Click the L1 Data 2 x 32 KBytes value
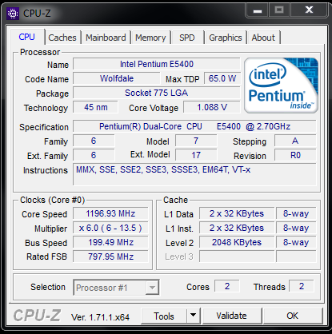 (237, 213)
